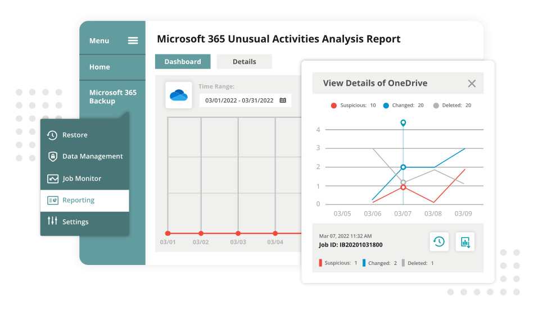Click the OneDrive cloud icon
The height and width of the screenshot is (311, 534).
(x=178, y=95)
